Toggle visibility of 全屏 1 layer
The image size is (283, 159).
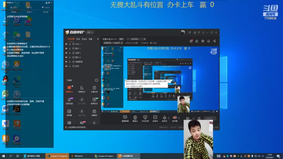click(66, 53)
